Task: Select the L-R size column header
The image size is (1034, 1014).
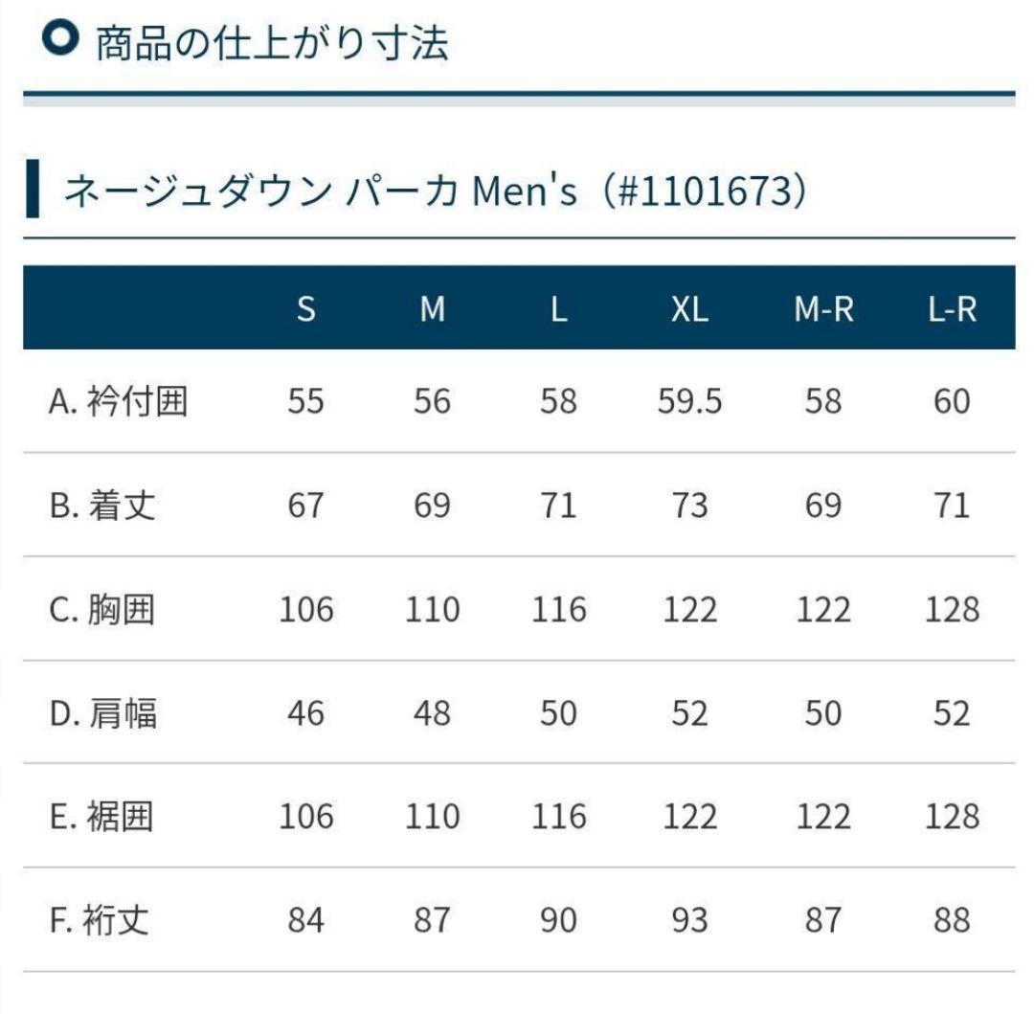Action: 952,309
